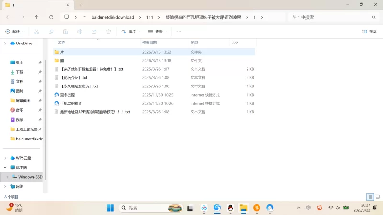
Task: Open the 查看 view options button
Action: (x=158, y=32)
